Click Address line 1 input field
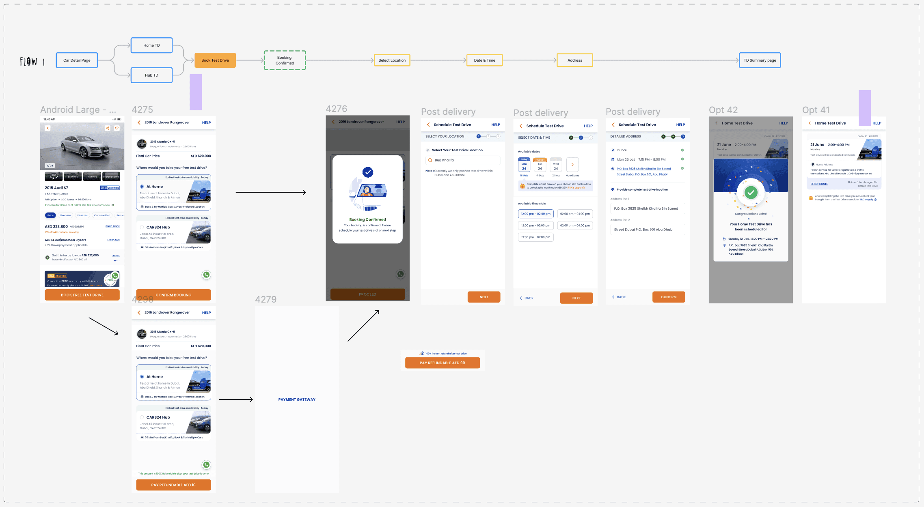The image size is (924, 507). [x=647, y=208]
